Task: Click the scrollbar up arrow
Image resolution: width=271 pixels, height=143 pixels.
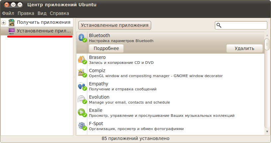Action: click(267, 35)
